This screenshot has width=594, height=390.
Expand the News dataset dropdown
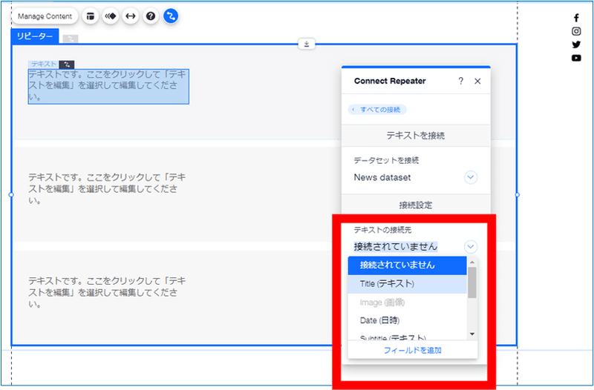point(471,177)
